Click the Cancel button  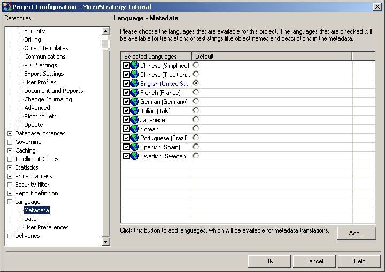[314, 261]
